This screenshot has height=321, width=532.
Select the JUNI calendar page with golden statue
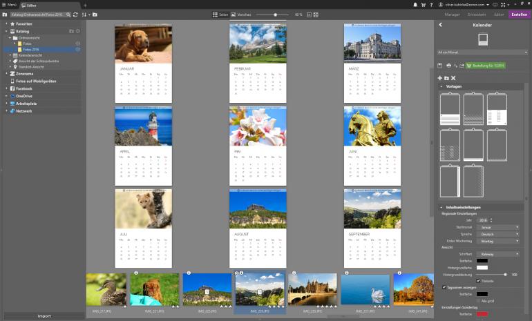[372, 146]
